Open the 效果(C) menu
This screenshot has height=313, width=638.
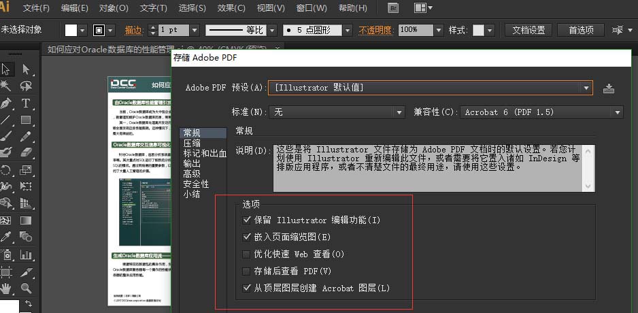coord(231,7)
